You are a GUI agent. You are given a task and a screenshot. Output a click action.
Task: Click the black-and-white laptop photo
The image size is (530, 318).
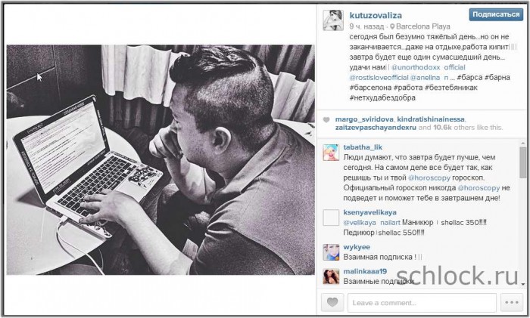click(x=161, y=159)
